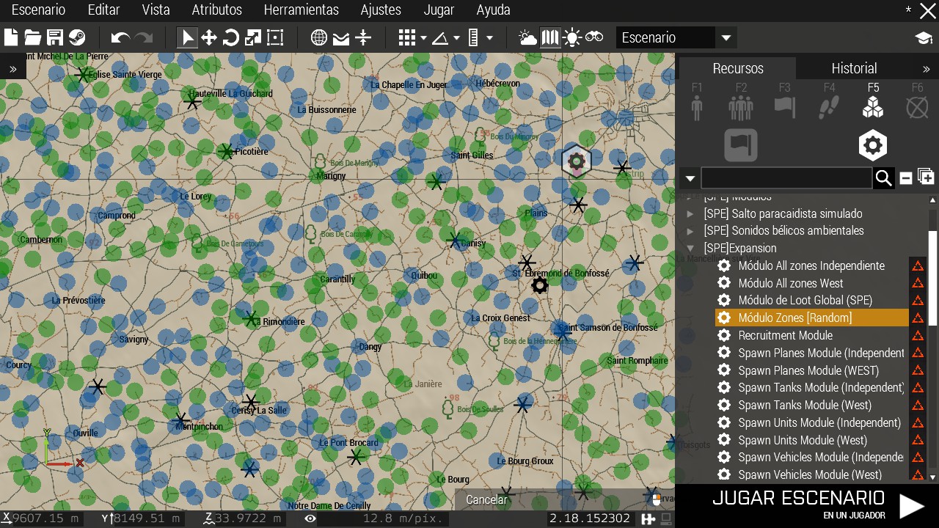Open the Atributos menu
The height and width of the screenshot is (528, 939).
click(x=216, y=10)
